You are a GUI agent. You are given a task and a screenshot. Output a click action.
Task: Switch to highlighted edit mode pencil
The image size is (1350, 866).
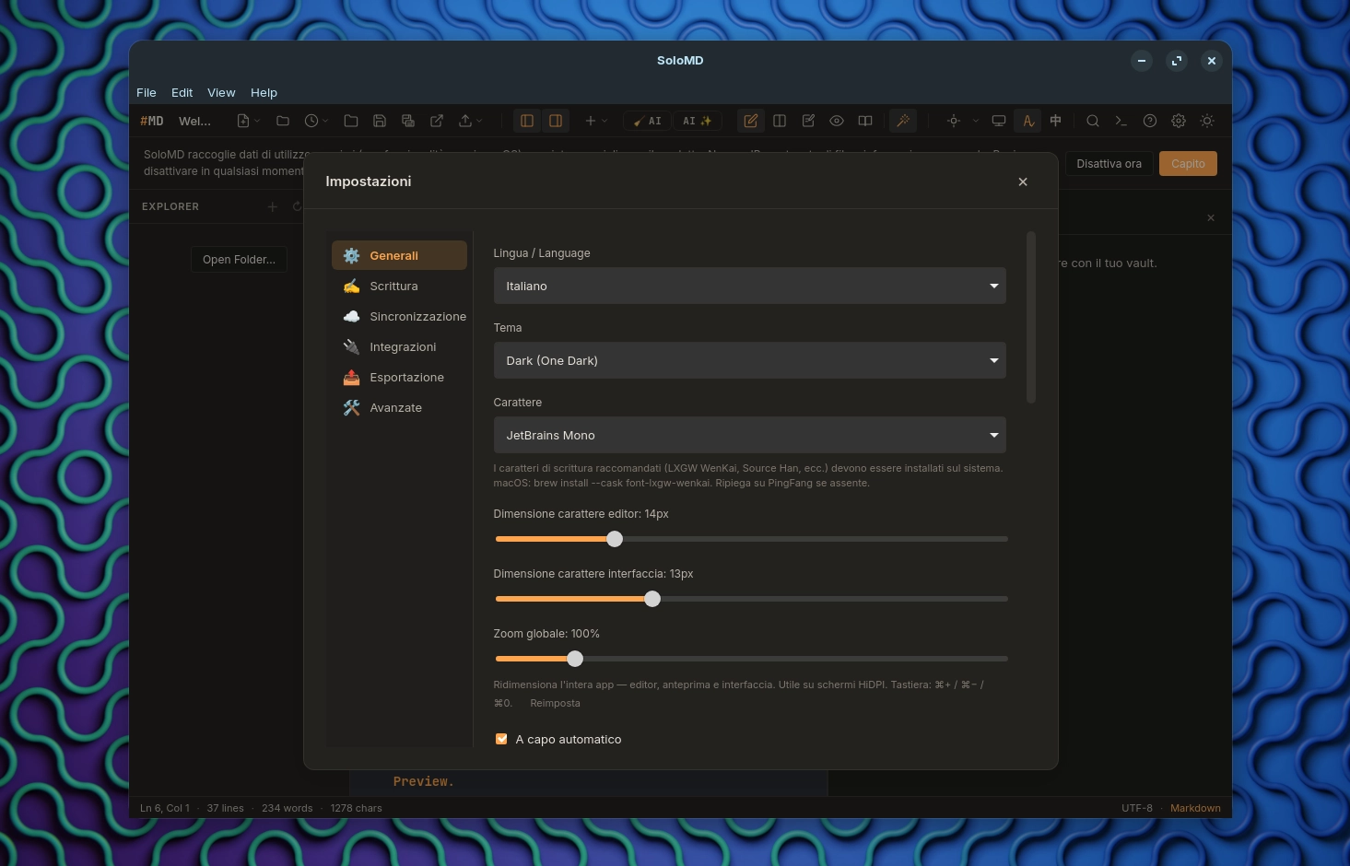pyautogui.click(x=751, y=121)
